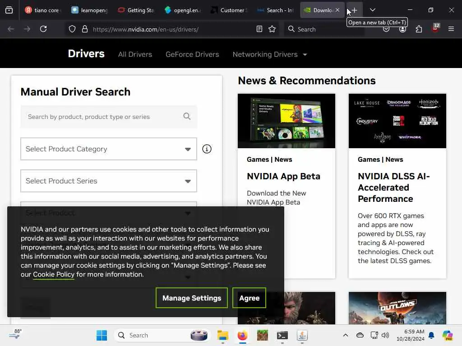The image size is (462, 346).
Task: Toggle reader view icon
Action: click(259, 29)
